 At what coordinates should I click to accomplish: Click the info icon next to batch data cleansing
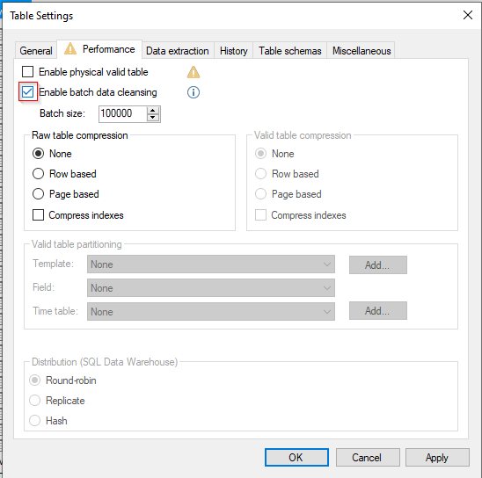point(194,92)
